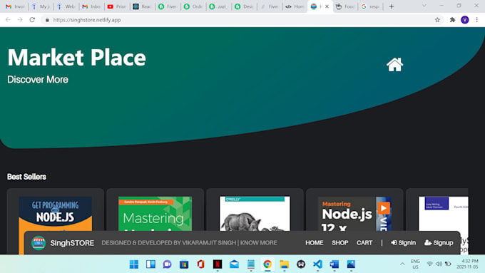Open File Explorer from the taskbar

click(x=285, y=264)
